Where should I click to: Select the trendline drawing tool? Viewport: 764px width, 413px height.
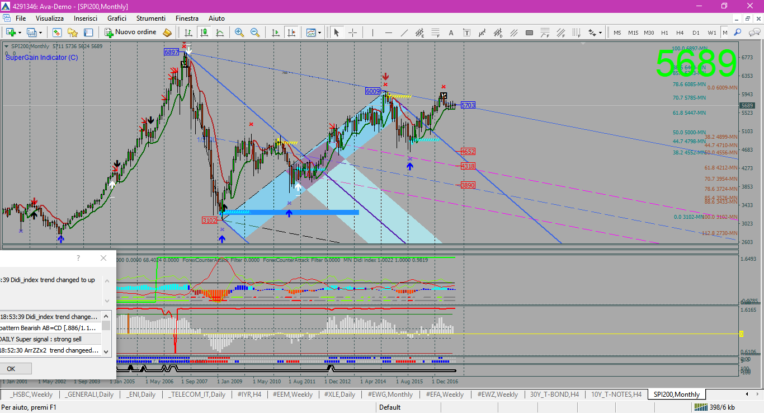click(404, 32)
